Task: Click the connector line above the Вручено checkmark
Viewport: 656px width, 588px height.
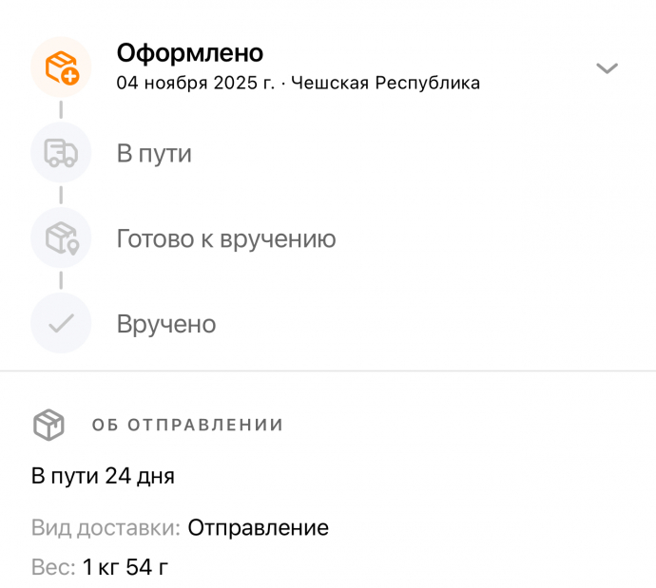Action: (61, 280)
